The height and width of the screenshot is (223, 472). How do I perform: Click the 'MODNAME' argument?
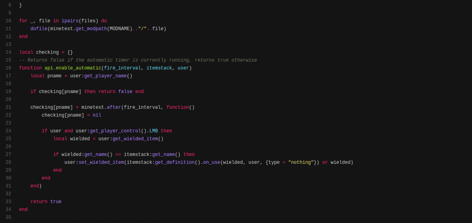[120, 29]
